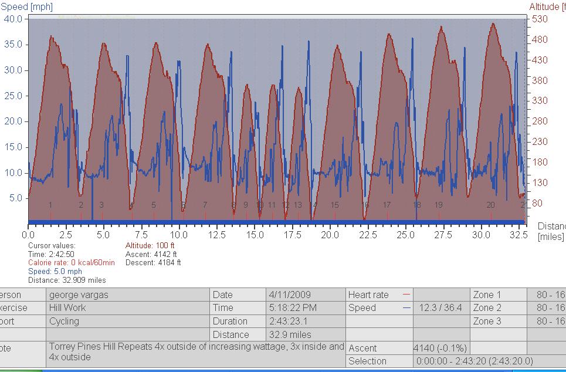This screenshot has height=372, width=566.
Task: Select lap marker 13 on the graph
Action: pos(298,205)
